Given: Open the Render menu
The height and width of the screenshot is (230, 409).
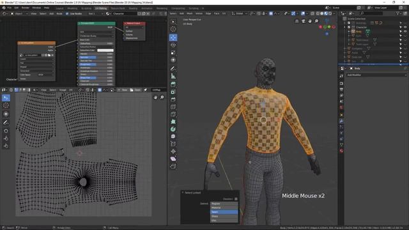Looking at the screenshot, I should point(26,8).
